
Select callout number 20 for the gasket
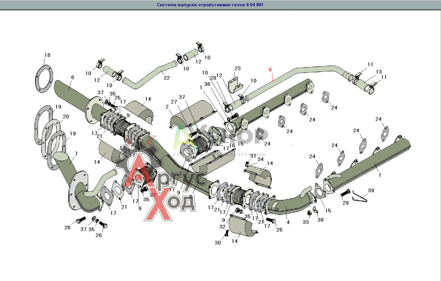(x=66, y=117)
